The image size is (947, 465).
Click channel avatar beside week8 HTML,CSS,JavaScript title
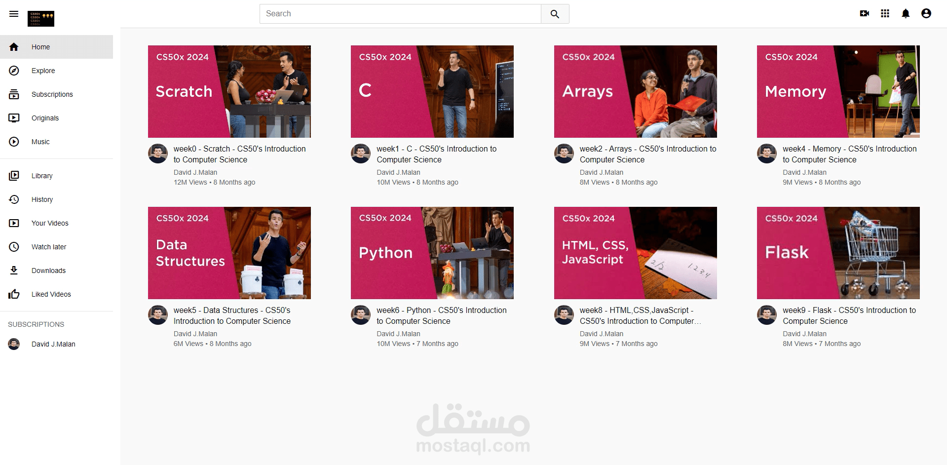pos(564,315)
